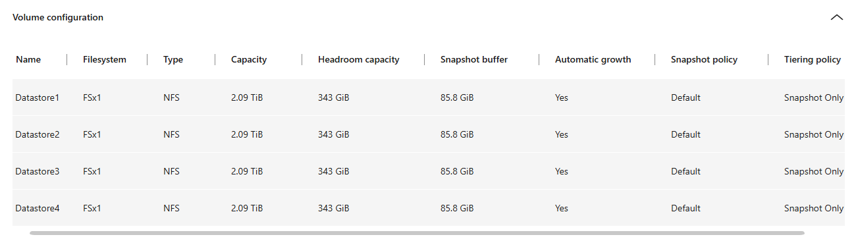Click Datastore2's Default snapshot policy cell
Screen dimensions: 856x239
click(685, 134)
